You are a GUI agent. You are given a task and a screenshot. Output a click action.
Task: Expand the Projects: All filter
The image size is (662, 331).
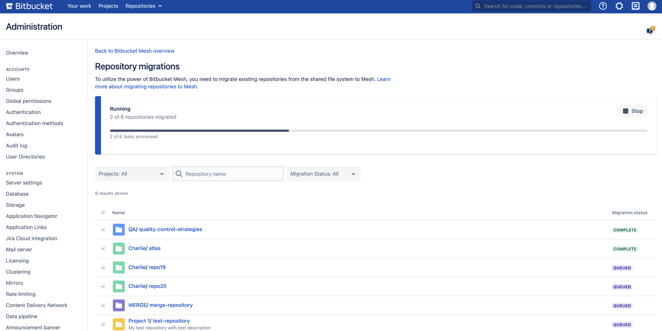coord(132,174)
